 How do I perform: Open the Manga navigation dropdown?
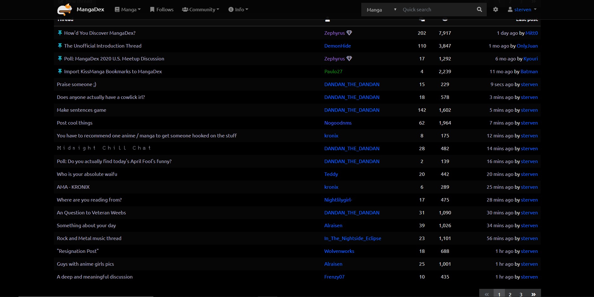point(128,9)
